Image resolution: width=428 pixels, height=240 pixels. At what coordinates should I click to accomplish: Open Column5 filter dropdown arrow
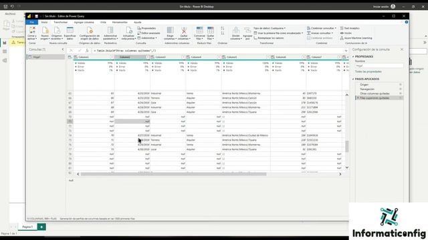click(268, 57)
